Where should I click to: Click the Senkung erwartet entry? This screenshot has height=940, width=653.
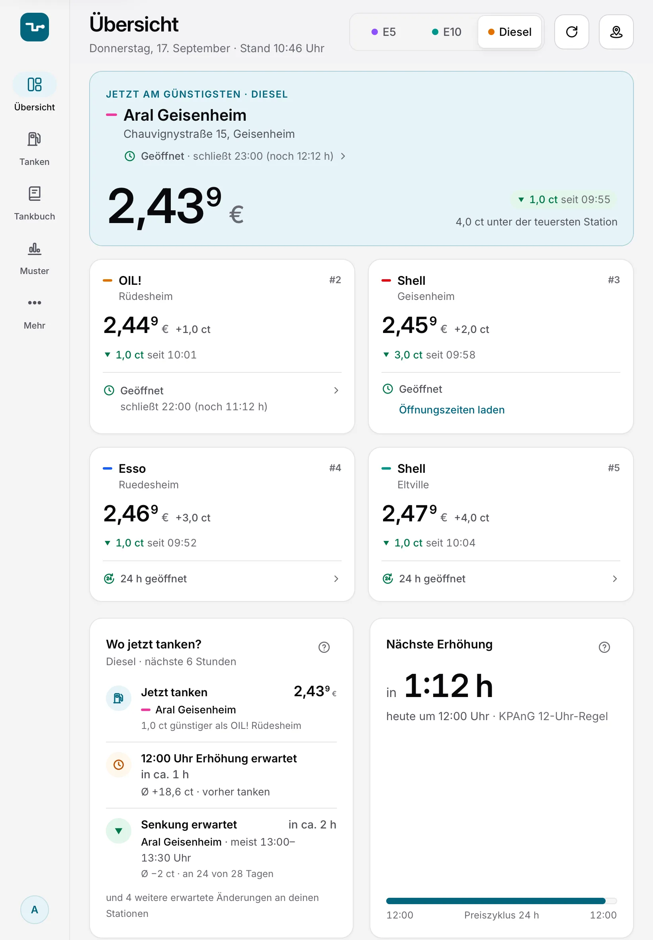(x=221, y=849)
